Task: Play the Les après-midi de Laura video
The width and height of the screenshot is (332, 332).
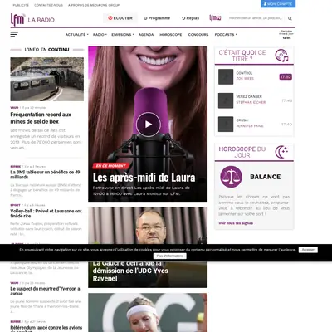Action: point(149,124)
